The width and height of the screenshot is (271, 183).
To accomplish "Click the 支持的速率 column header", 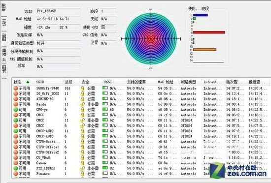I will point(136,82).
